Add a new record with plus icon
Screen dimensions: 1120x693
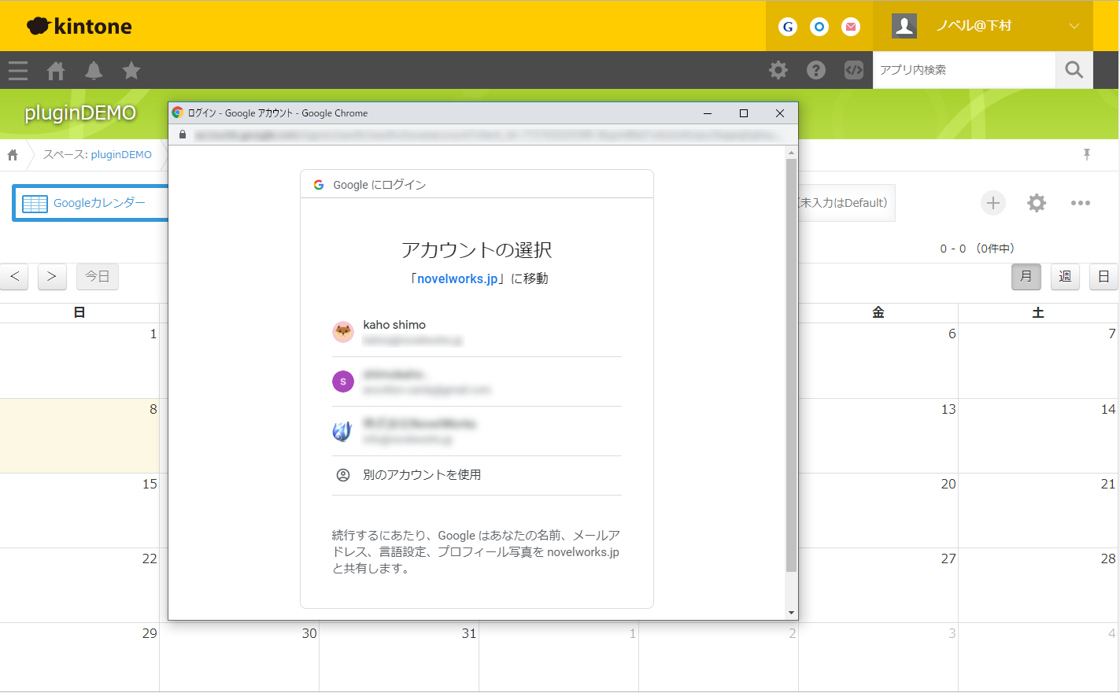pos(993,203)
